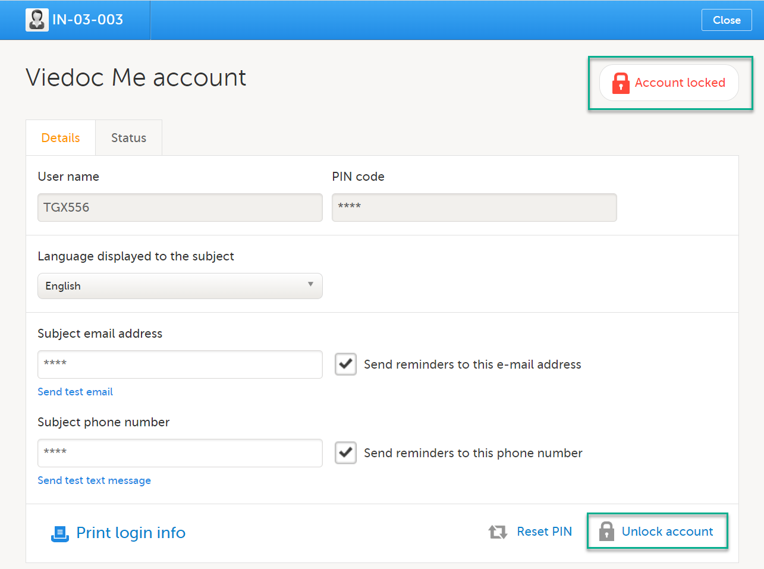This screenshot has height=569, width=764.
Task: Click the Reset PIN arrows icon
Action: [498, 532]
